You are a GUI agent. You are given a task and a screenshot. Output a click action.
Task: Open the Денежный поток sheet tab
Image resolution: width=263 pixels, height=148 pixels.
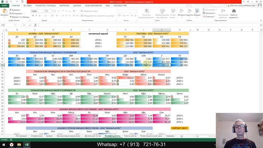pos(92,136)
